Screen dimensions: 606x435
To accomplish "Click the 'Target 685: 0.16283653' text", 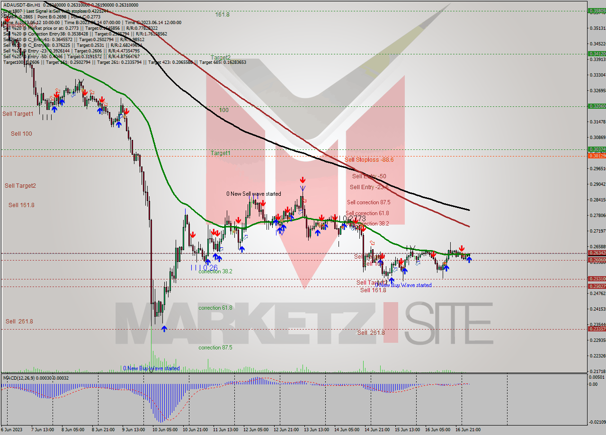I will [x=223, y=62].
